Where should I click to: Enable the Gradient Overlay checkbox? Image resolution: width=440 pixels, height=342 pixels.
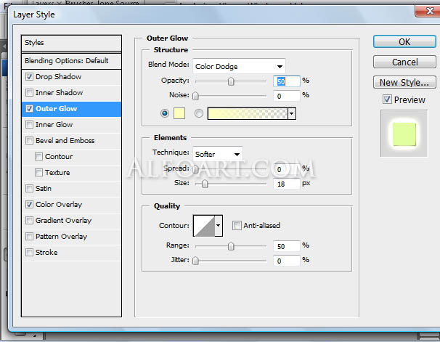(x=29, y=221)
